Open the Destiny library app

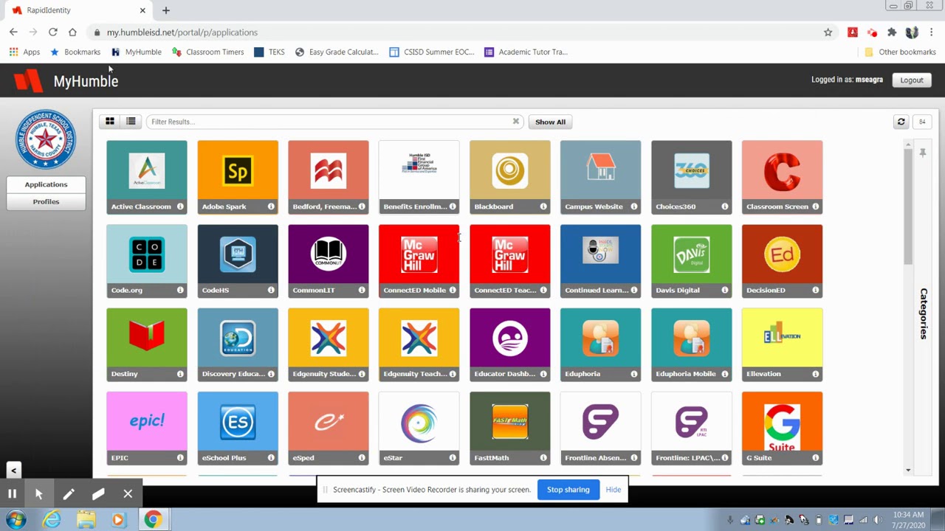(x=146, y=344)
